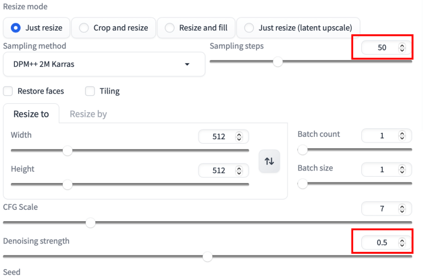
Task: Open the Resize to tab
Action: click(x=31, y=113)
